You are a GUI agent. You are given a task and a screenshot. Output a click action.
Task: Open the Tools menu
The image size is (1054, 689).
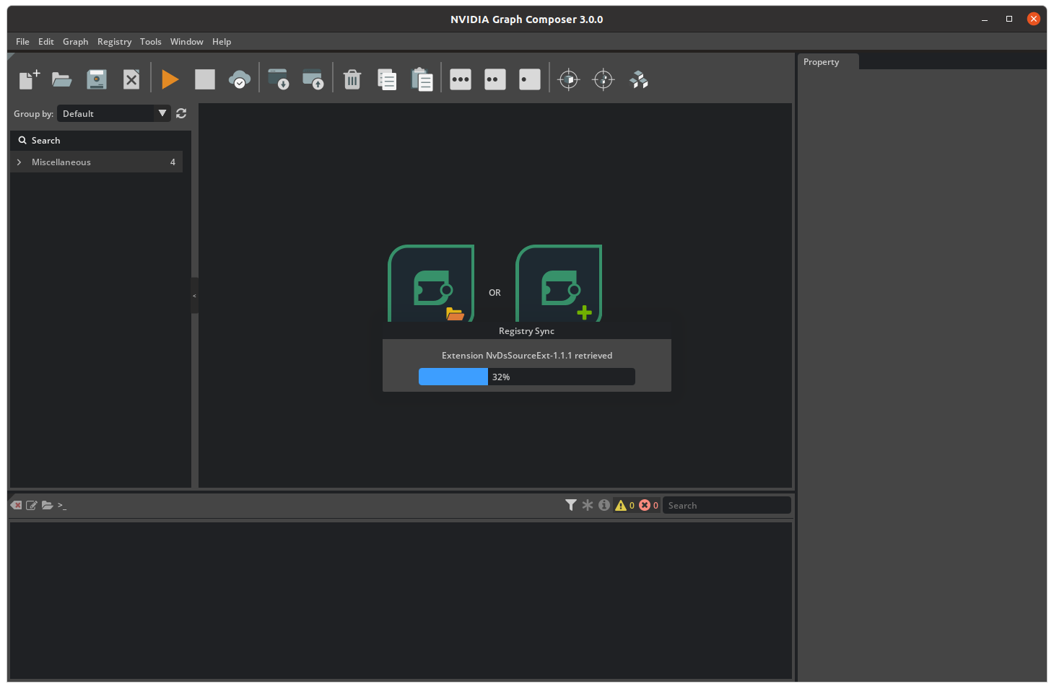[x=150, y=42]
